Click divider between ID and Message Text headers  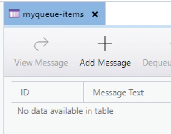[83, 92]
